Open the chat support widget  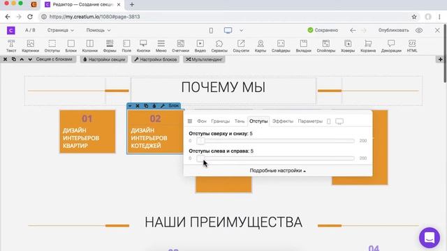click(430, 238)
